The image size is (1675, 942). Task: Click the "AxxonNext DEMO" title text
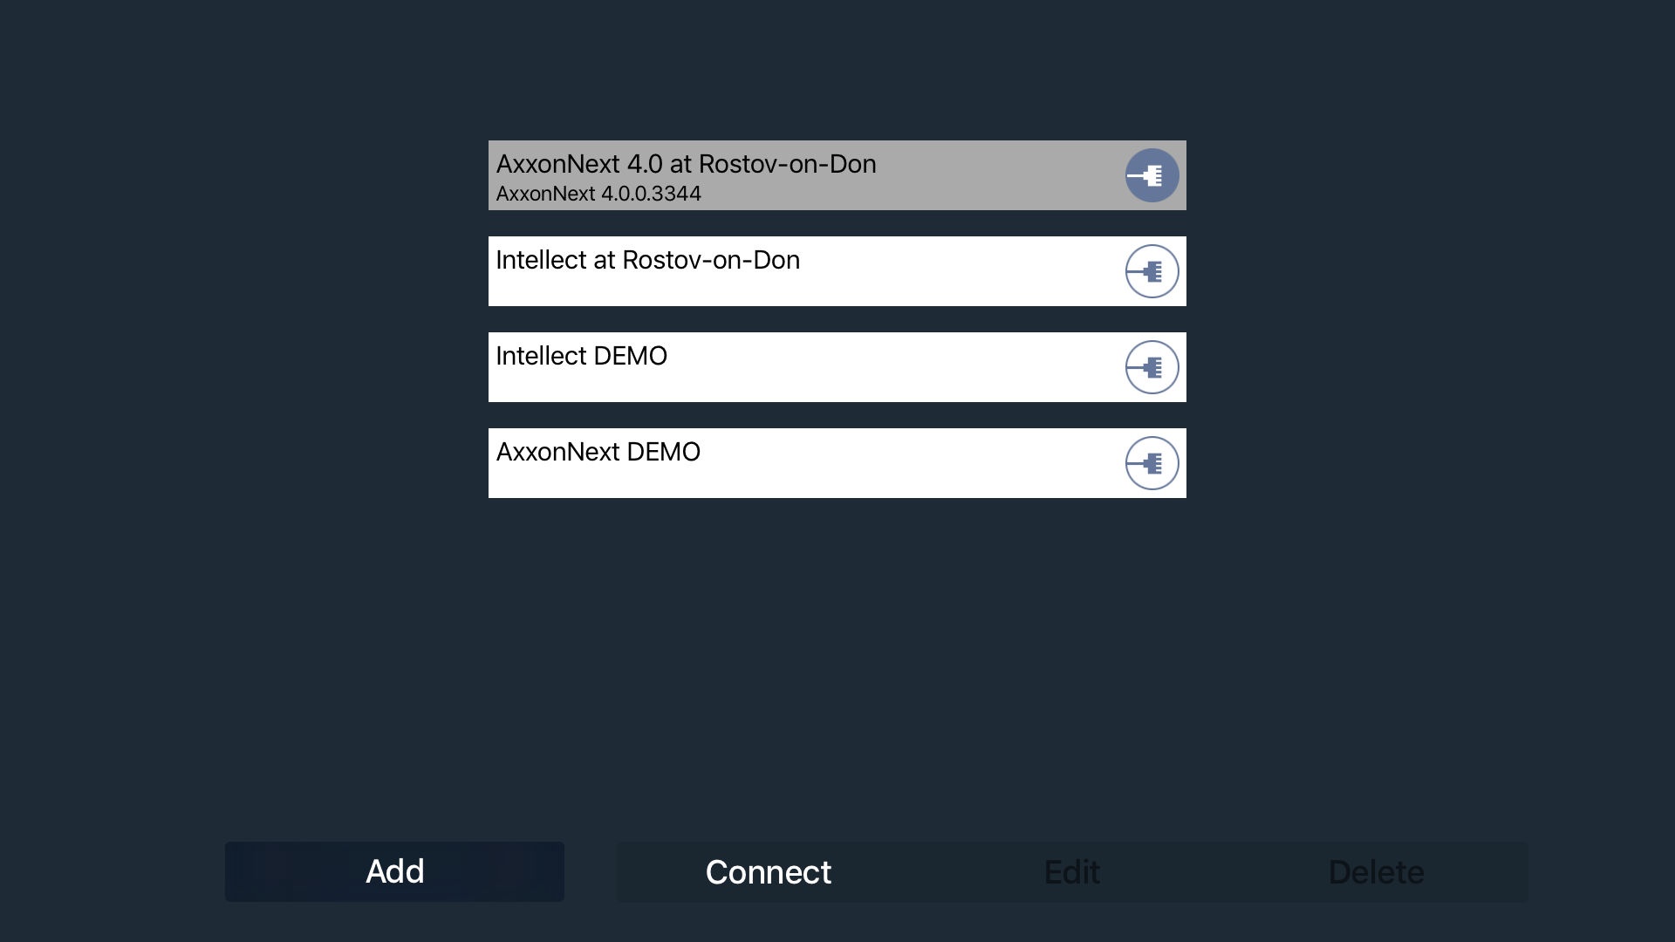tap(598, 452)
